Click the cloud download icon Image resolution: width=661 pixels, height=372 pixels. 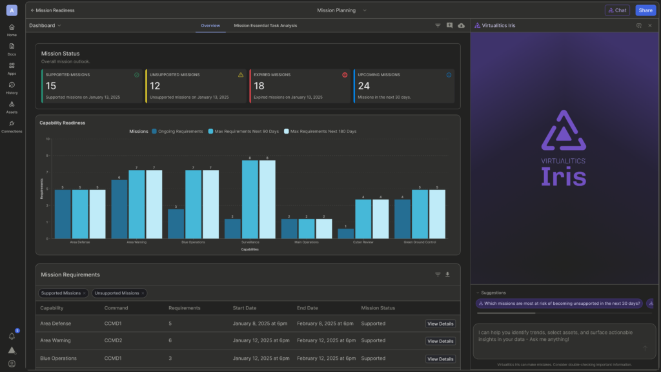click(x=461, y=26)
